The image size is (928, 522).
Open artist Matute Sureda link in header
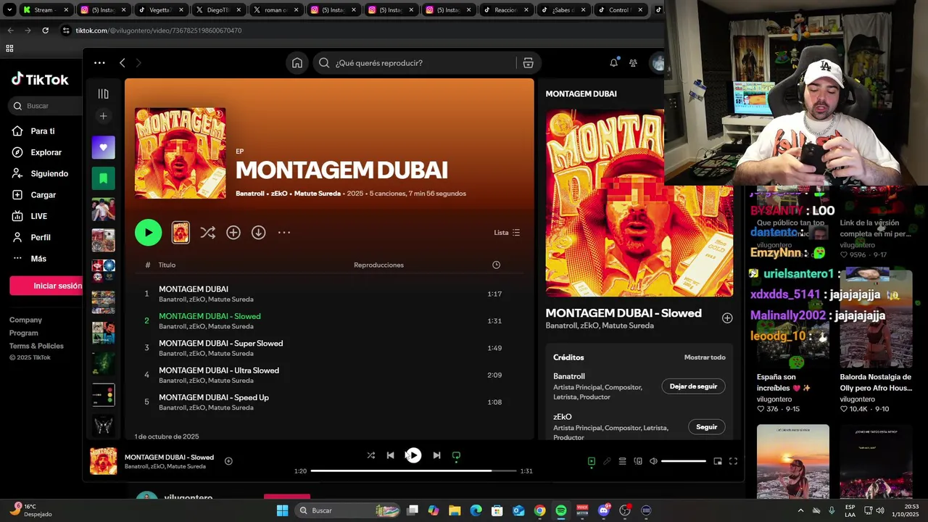click(x=317, y=194)
